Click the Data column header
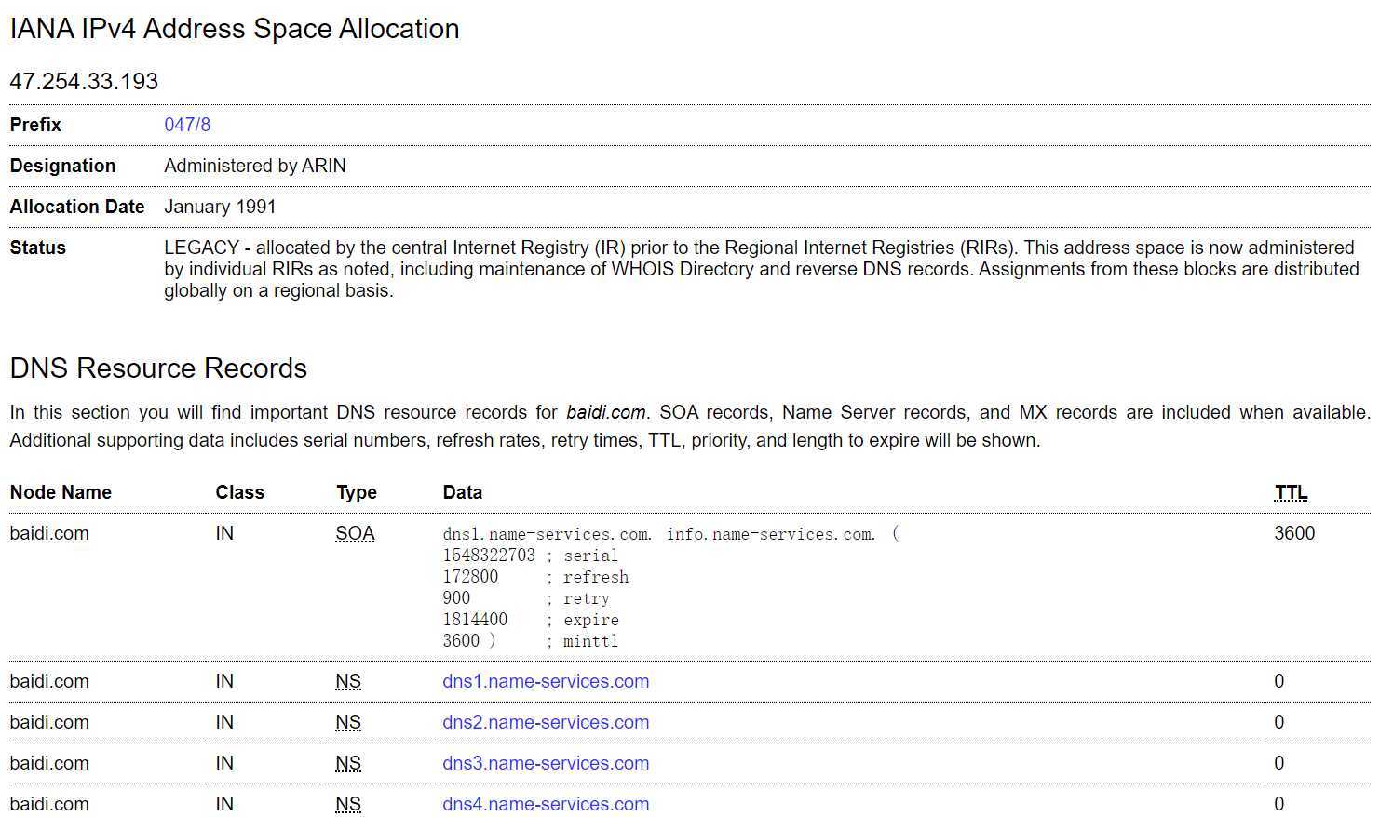This screenshot has width=1393, height=817. [x=462, y=493]
